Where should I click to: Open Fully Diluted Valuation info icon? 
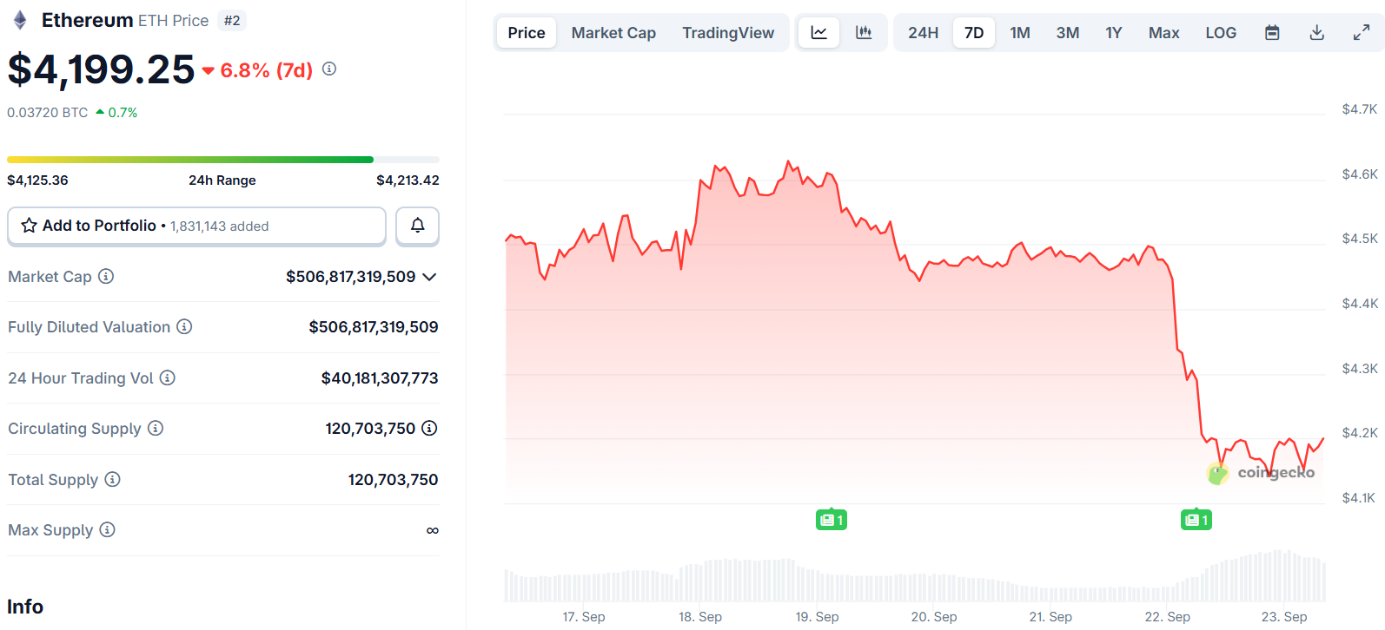pyautogui.click(x=184, y=326)
